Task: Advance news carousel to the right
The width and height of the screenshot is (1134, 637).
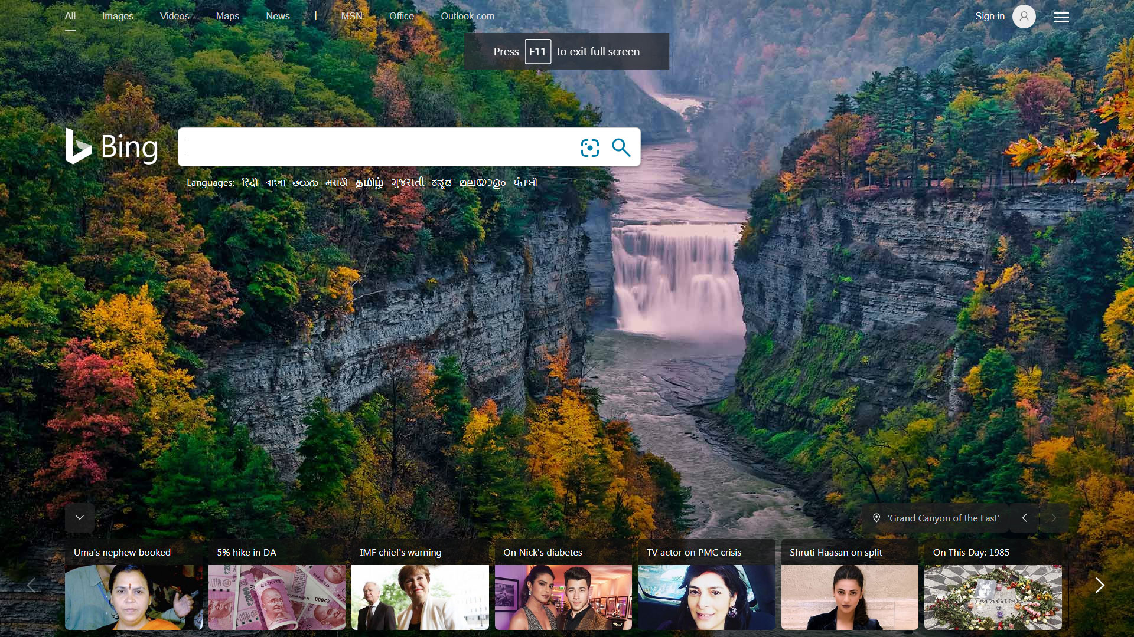Action: tap(1100, 585)
